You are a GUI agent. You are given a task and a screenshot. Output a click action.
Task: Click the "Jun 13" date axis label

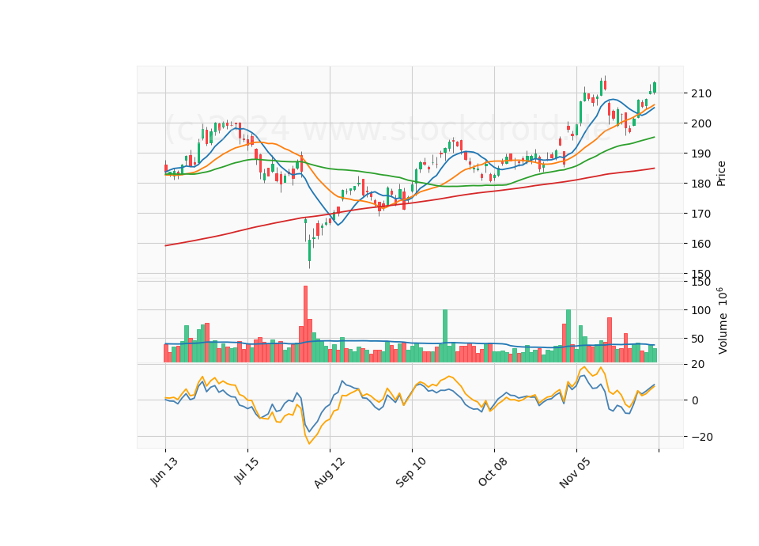pos(164,472)
